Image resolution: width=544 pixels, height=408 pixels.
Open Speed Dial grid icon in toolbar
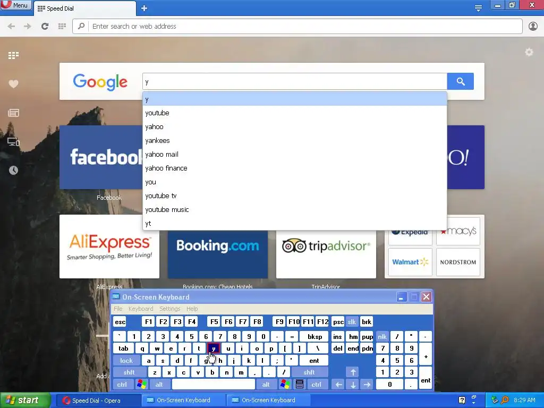pyautogui.click(x=62, y=27)
